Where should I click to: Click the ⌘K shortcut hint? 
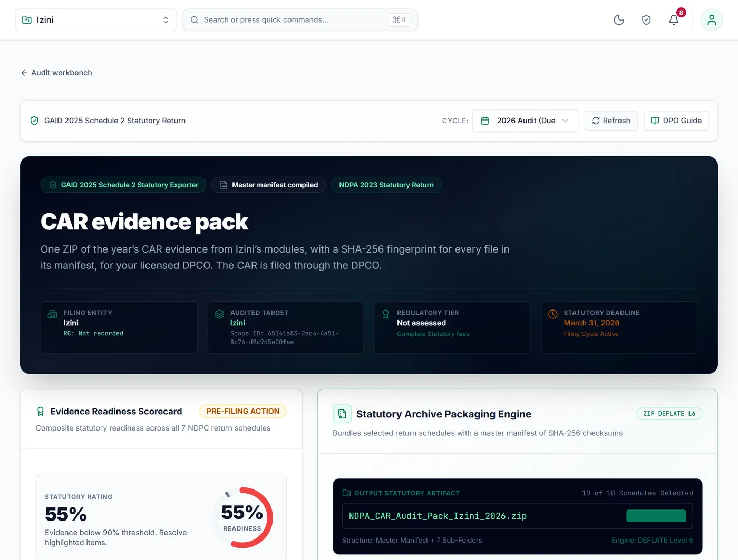399,20
